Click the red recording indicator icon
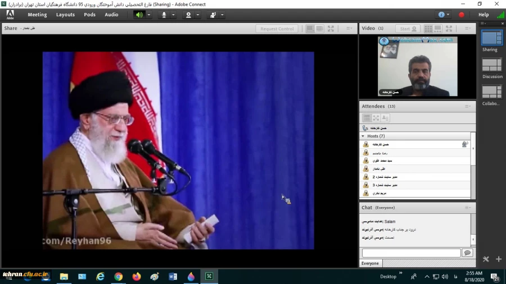Screen dimensions: 506x284 (x=462, y=15)
